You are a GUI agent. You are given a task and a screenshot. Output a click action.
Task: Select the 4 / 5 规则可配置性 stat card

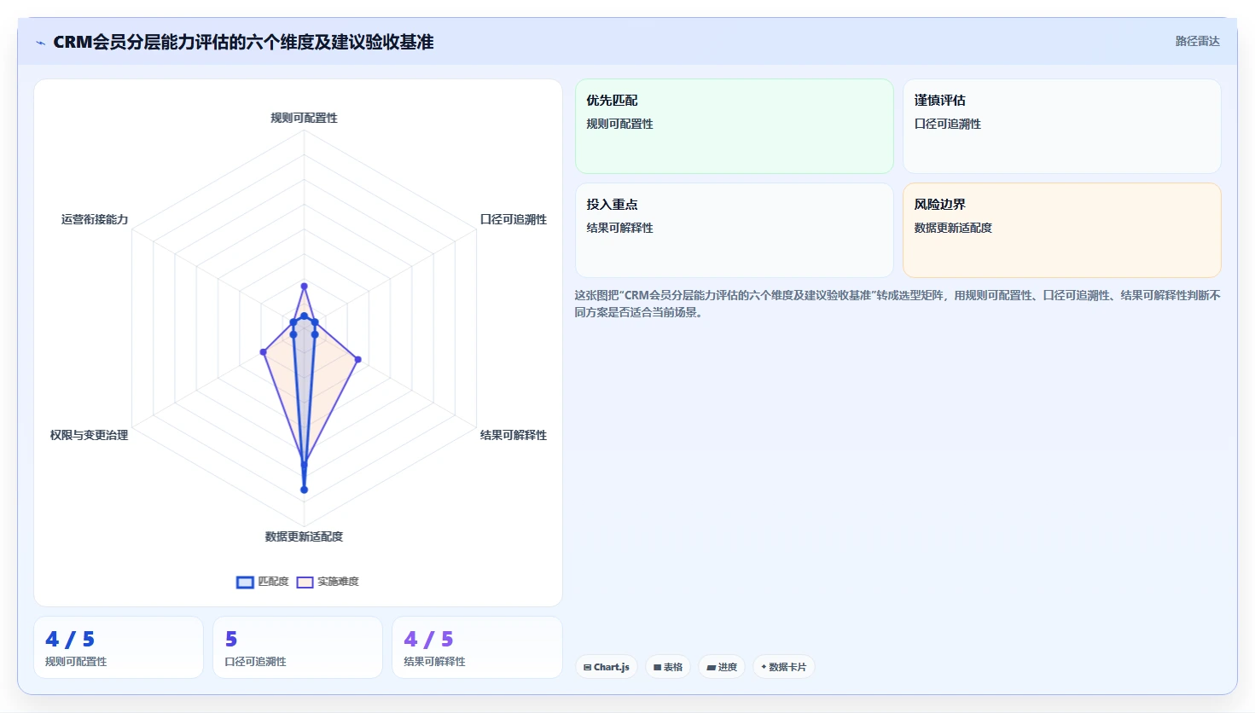(119, 647)
